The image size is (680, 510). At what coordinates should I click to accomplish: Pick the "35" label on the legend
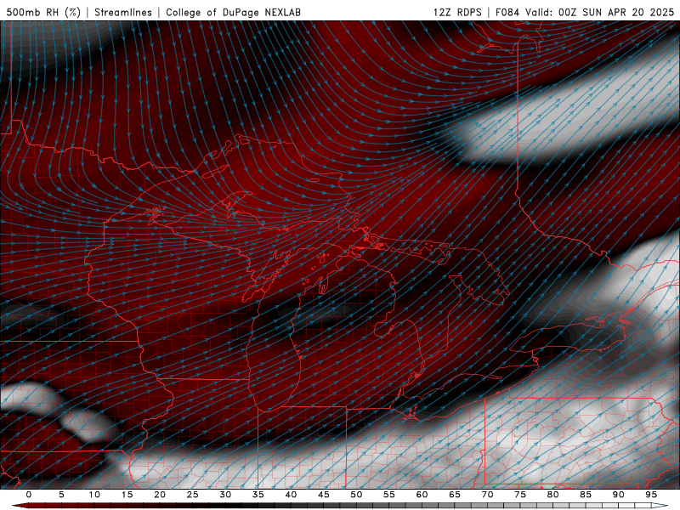[258, 495]
